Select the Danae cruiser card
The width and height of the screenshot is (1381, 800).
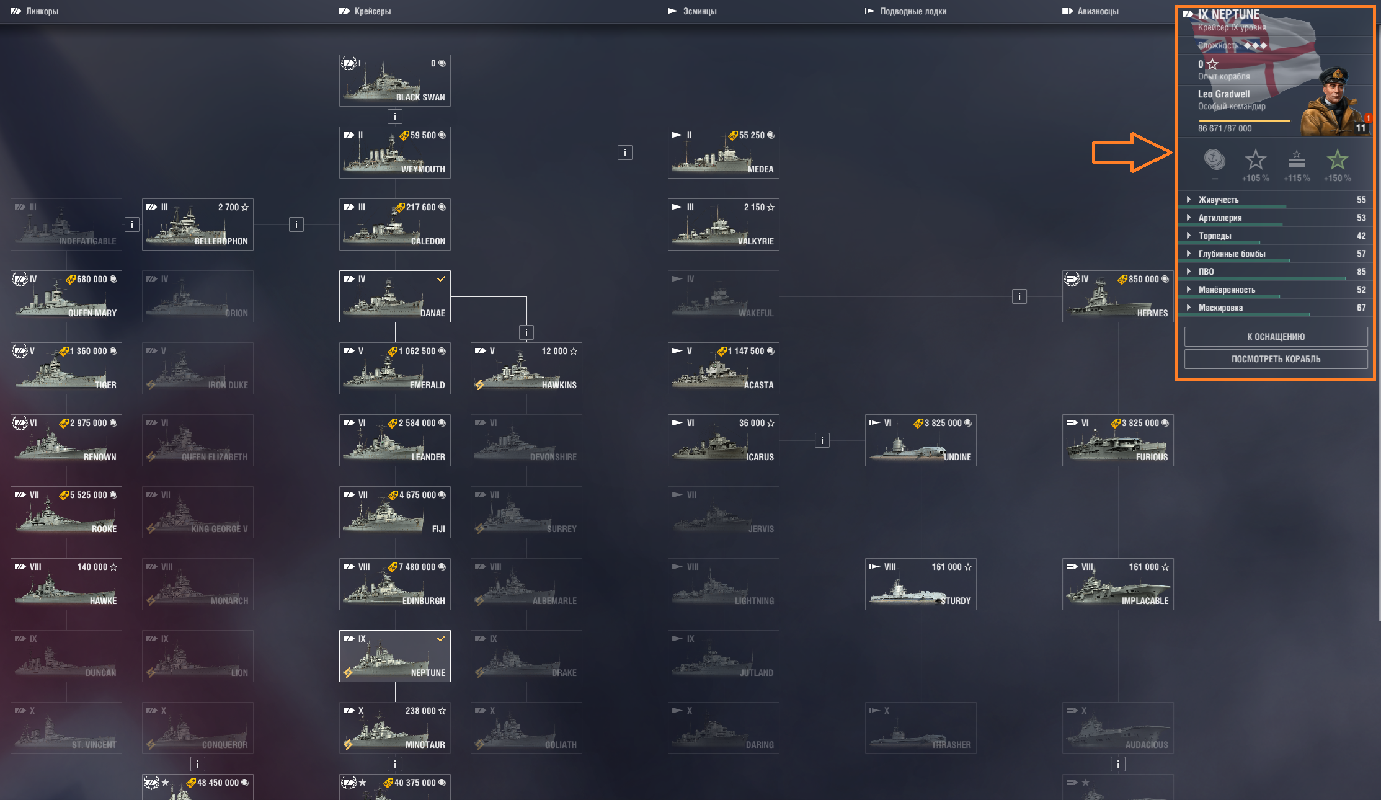(395, 296)
